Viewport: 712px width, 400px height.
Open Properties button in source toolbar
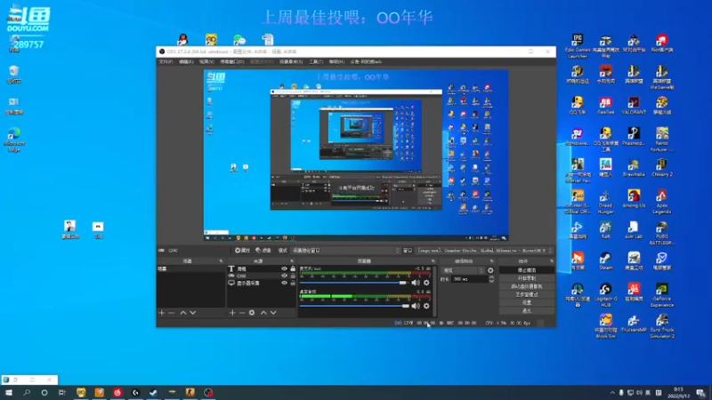pyautogui.click(x=242, y=251)
